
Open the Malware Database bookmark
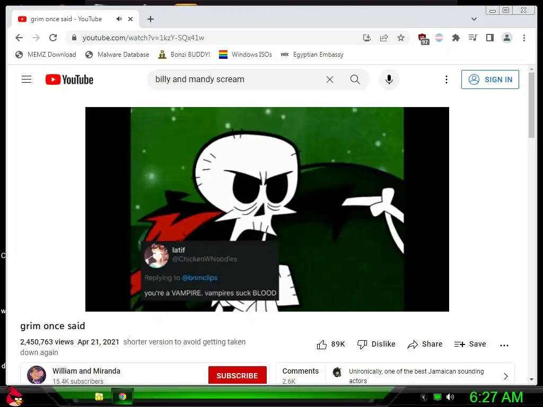pyautogui.click(x=117, y=55)
